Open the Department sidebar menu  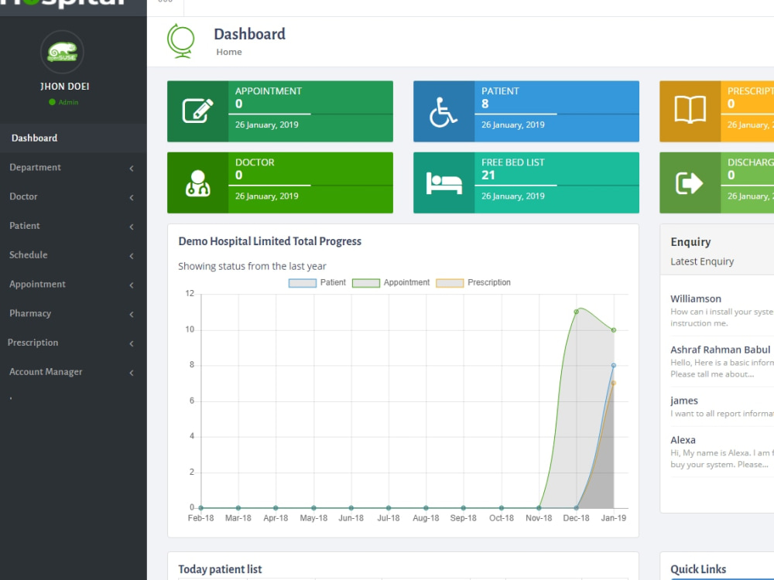pyautogui.click(x=73, y=167)
